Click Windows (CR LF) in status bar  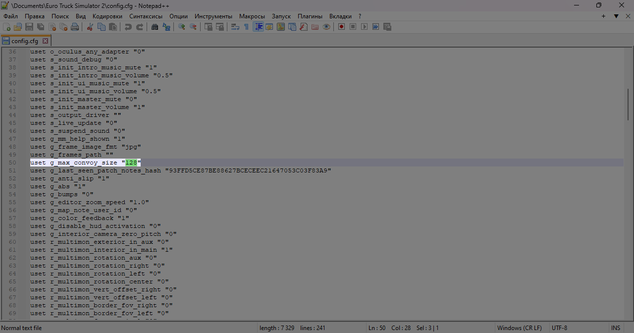(519, 328)
